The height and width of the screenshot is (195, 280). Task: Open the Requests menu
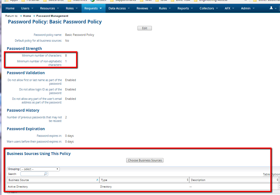[93, 8]
